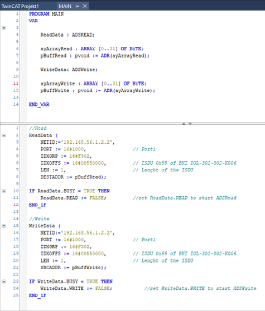Viewport: 265px width, 311px height.
Task: Collapse the IF ReadData.BUSY block
Action: tap(4, 191)
